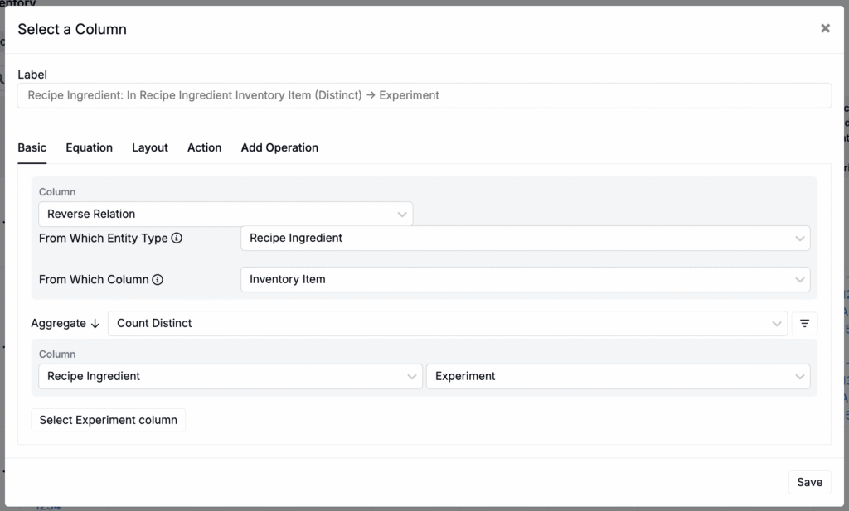Image resolution: width=849 pixels, height=511 pixels.
Task: Expand the lower Recipe Ingredient column dropdown
Action: 230,376
